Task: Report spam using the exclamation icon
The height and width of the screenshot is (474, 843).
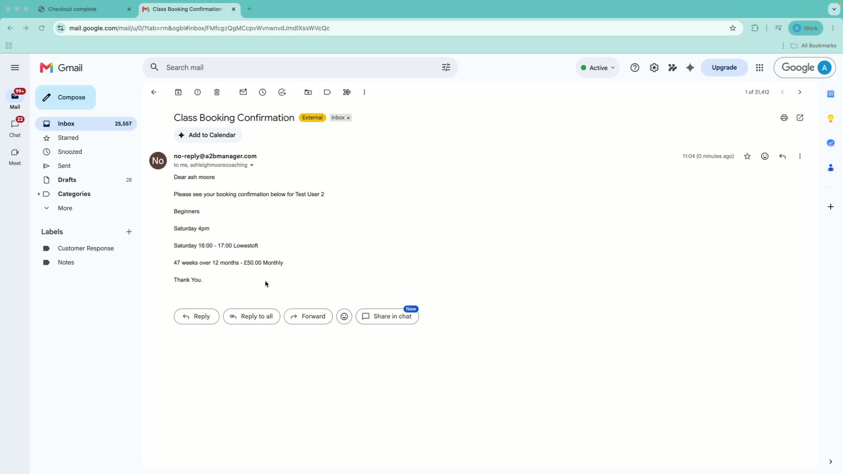Action: click(198, 92)
